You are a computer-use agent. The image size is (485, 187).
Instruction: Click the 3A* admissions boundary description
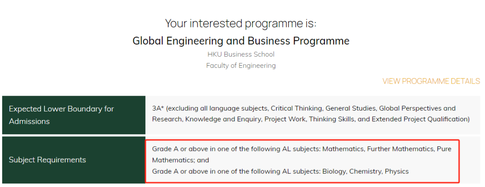(311, 114)
